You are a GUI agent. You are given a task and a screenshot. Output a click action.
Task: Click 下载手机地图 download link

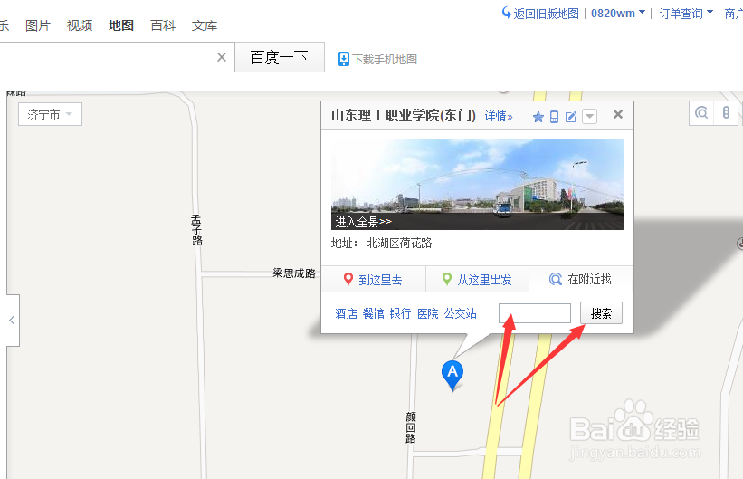(x=385, y=59)
